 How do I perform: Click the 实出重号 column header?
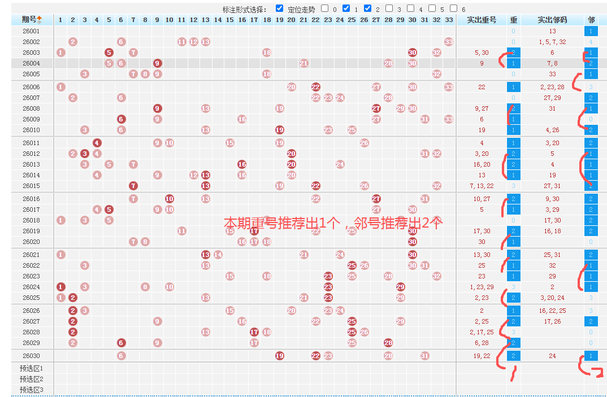482,20
